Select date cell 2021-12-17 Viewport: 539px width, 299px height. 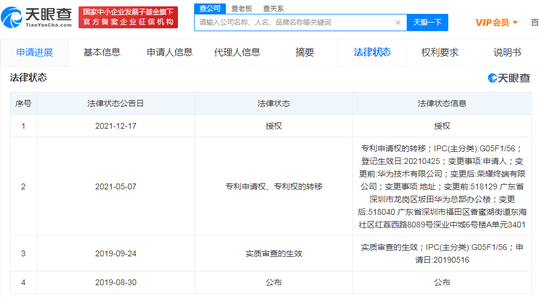pos(116,126)
